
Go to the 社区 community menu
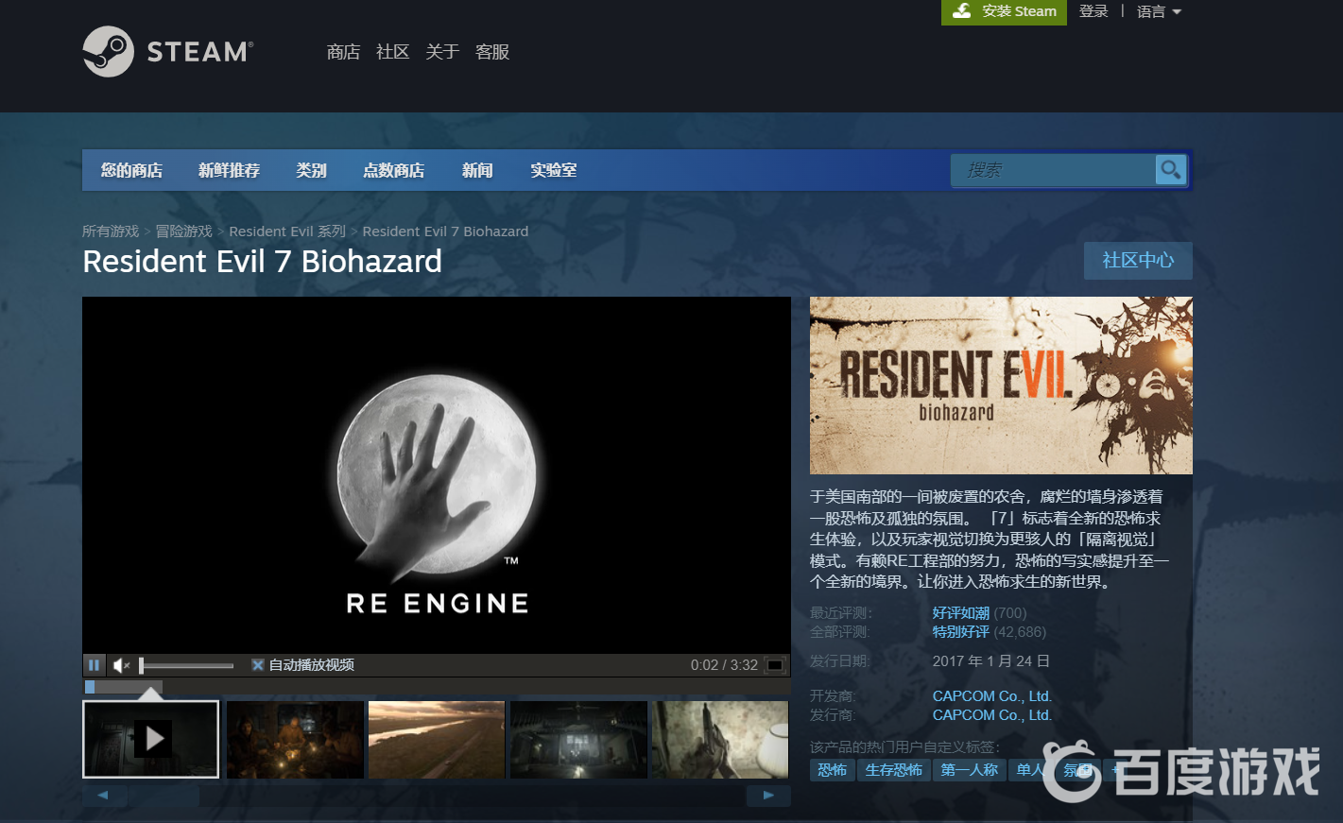[392, 52]
